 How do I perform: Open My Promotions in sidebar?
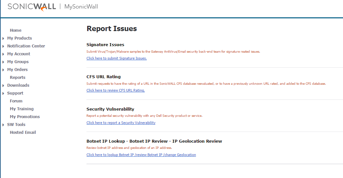(25, 117)
